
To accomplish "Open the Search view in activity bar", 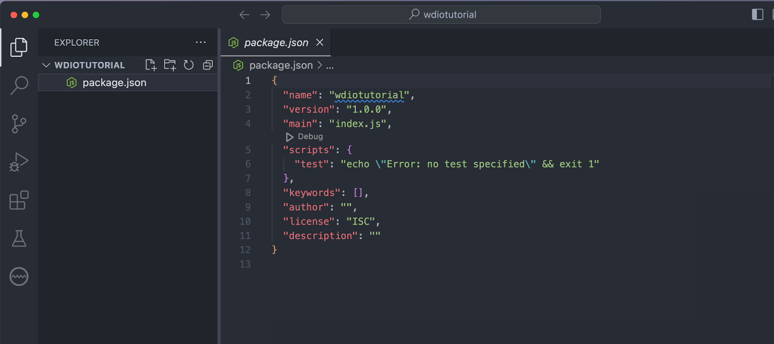I will pyautogui.click(x=19, y=85).
